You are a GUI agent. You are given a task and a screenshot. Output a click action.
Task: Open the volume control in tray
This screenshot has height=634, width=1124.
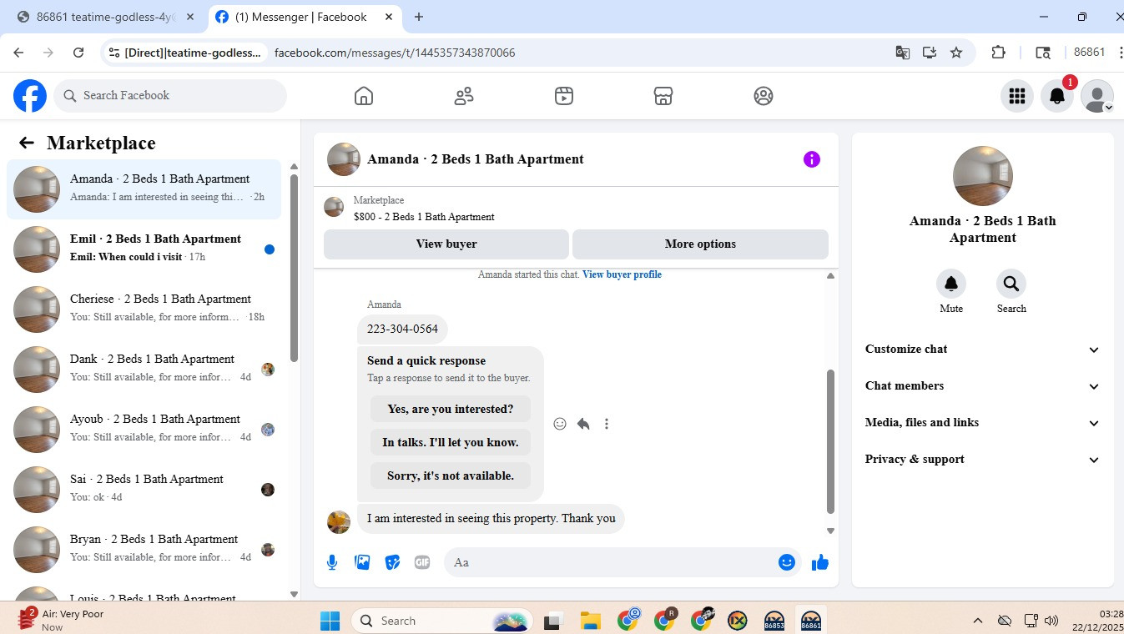[x=1051, y=621]
